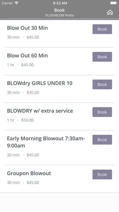Book the Groupon Blowout service
Image resolution: width=119 pixels, height=212 pixels.
pos(102,174)
